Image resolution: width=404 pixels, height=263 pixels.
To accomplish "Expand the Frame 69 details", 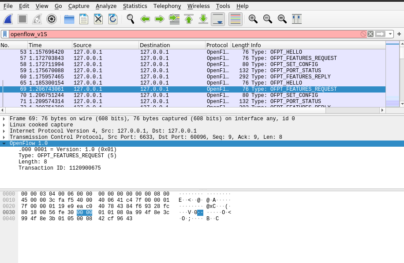I will pos(4,119).
